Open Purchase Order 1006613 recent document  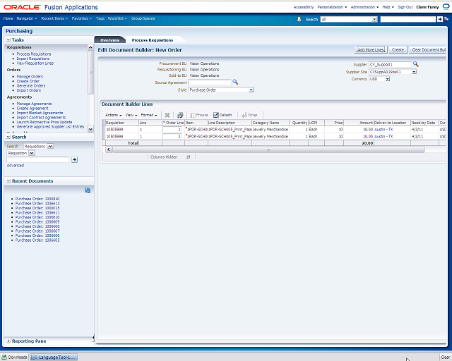[37, 204]
